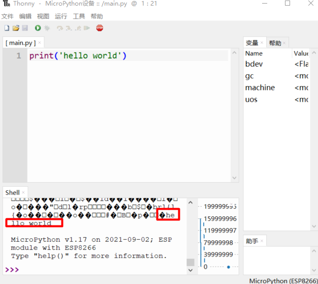The height and width of the screenshot is (284, 318).
Task: Select the machine variable row
Action: click(277, 88)
